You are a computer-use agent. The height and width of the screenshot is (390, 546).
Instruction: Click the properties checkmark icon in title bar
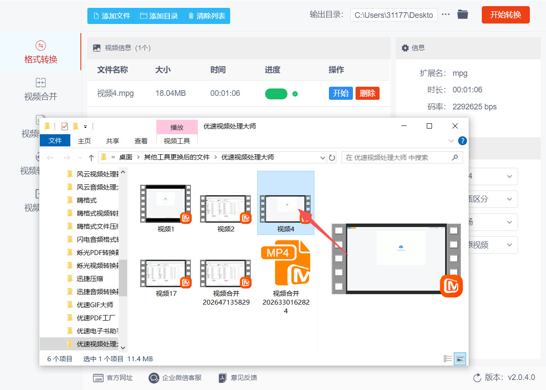(x=65, y=126)
